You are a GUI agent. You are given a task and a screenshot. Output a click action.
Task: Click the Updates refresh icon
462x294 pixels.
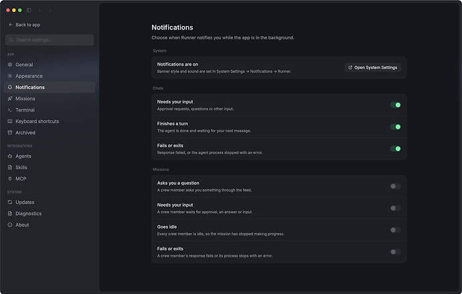coord(10,202)
